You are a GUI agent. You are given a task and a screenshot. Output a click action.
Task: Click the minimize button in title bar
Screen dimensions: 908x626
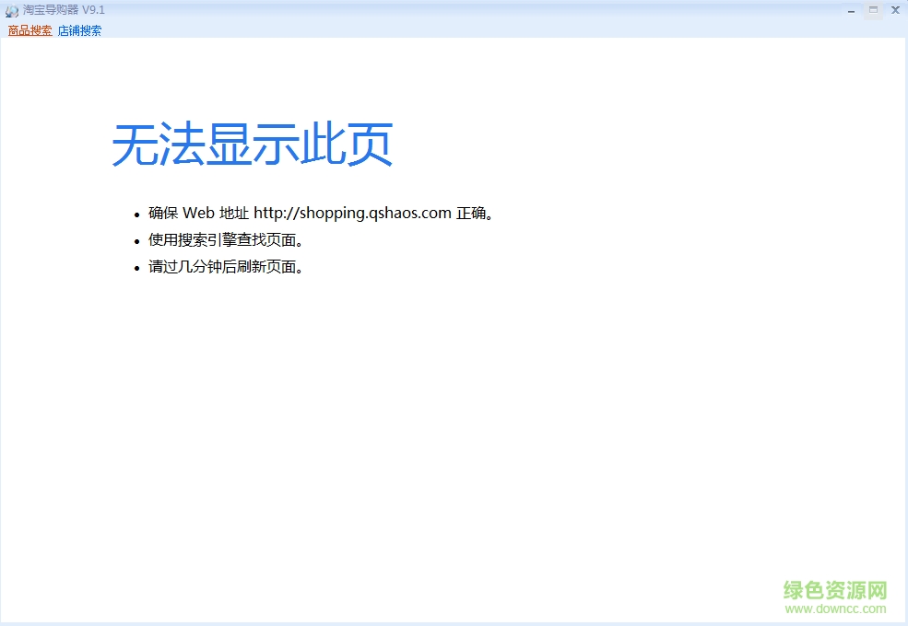point(849,10)
